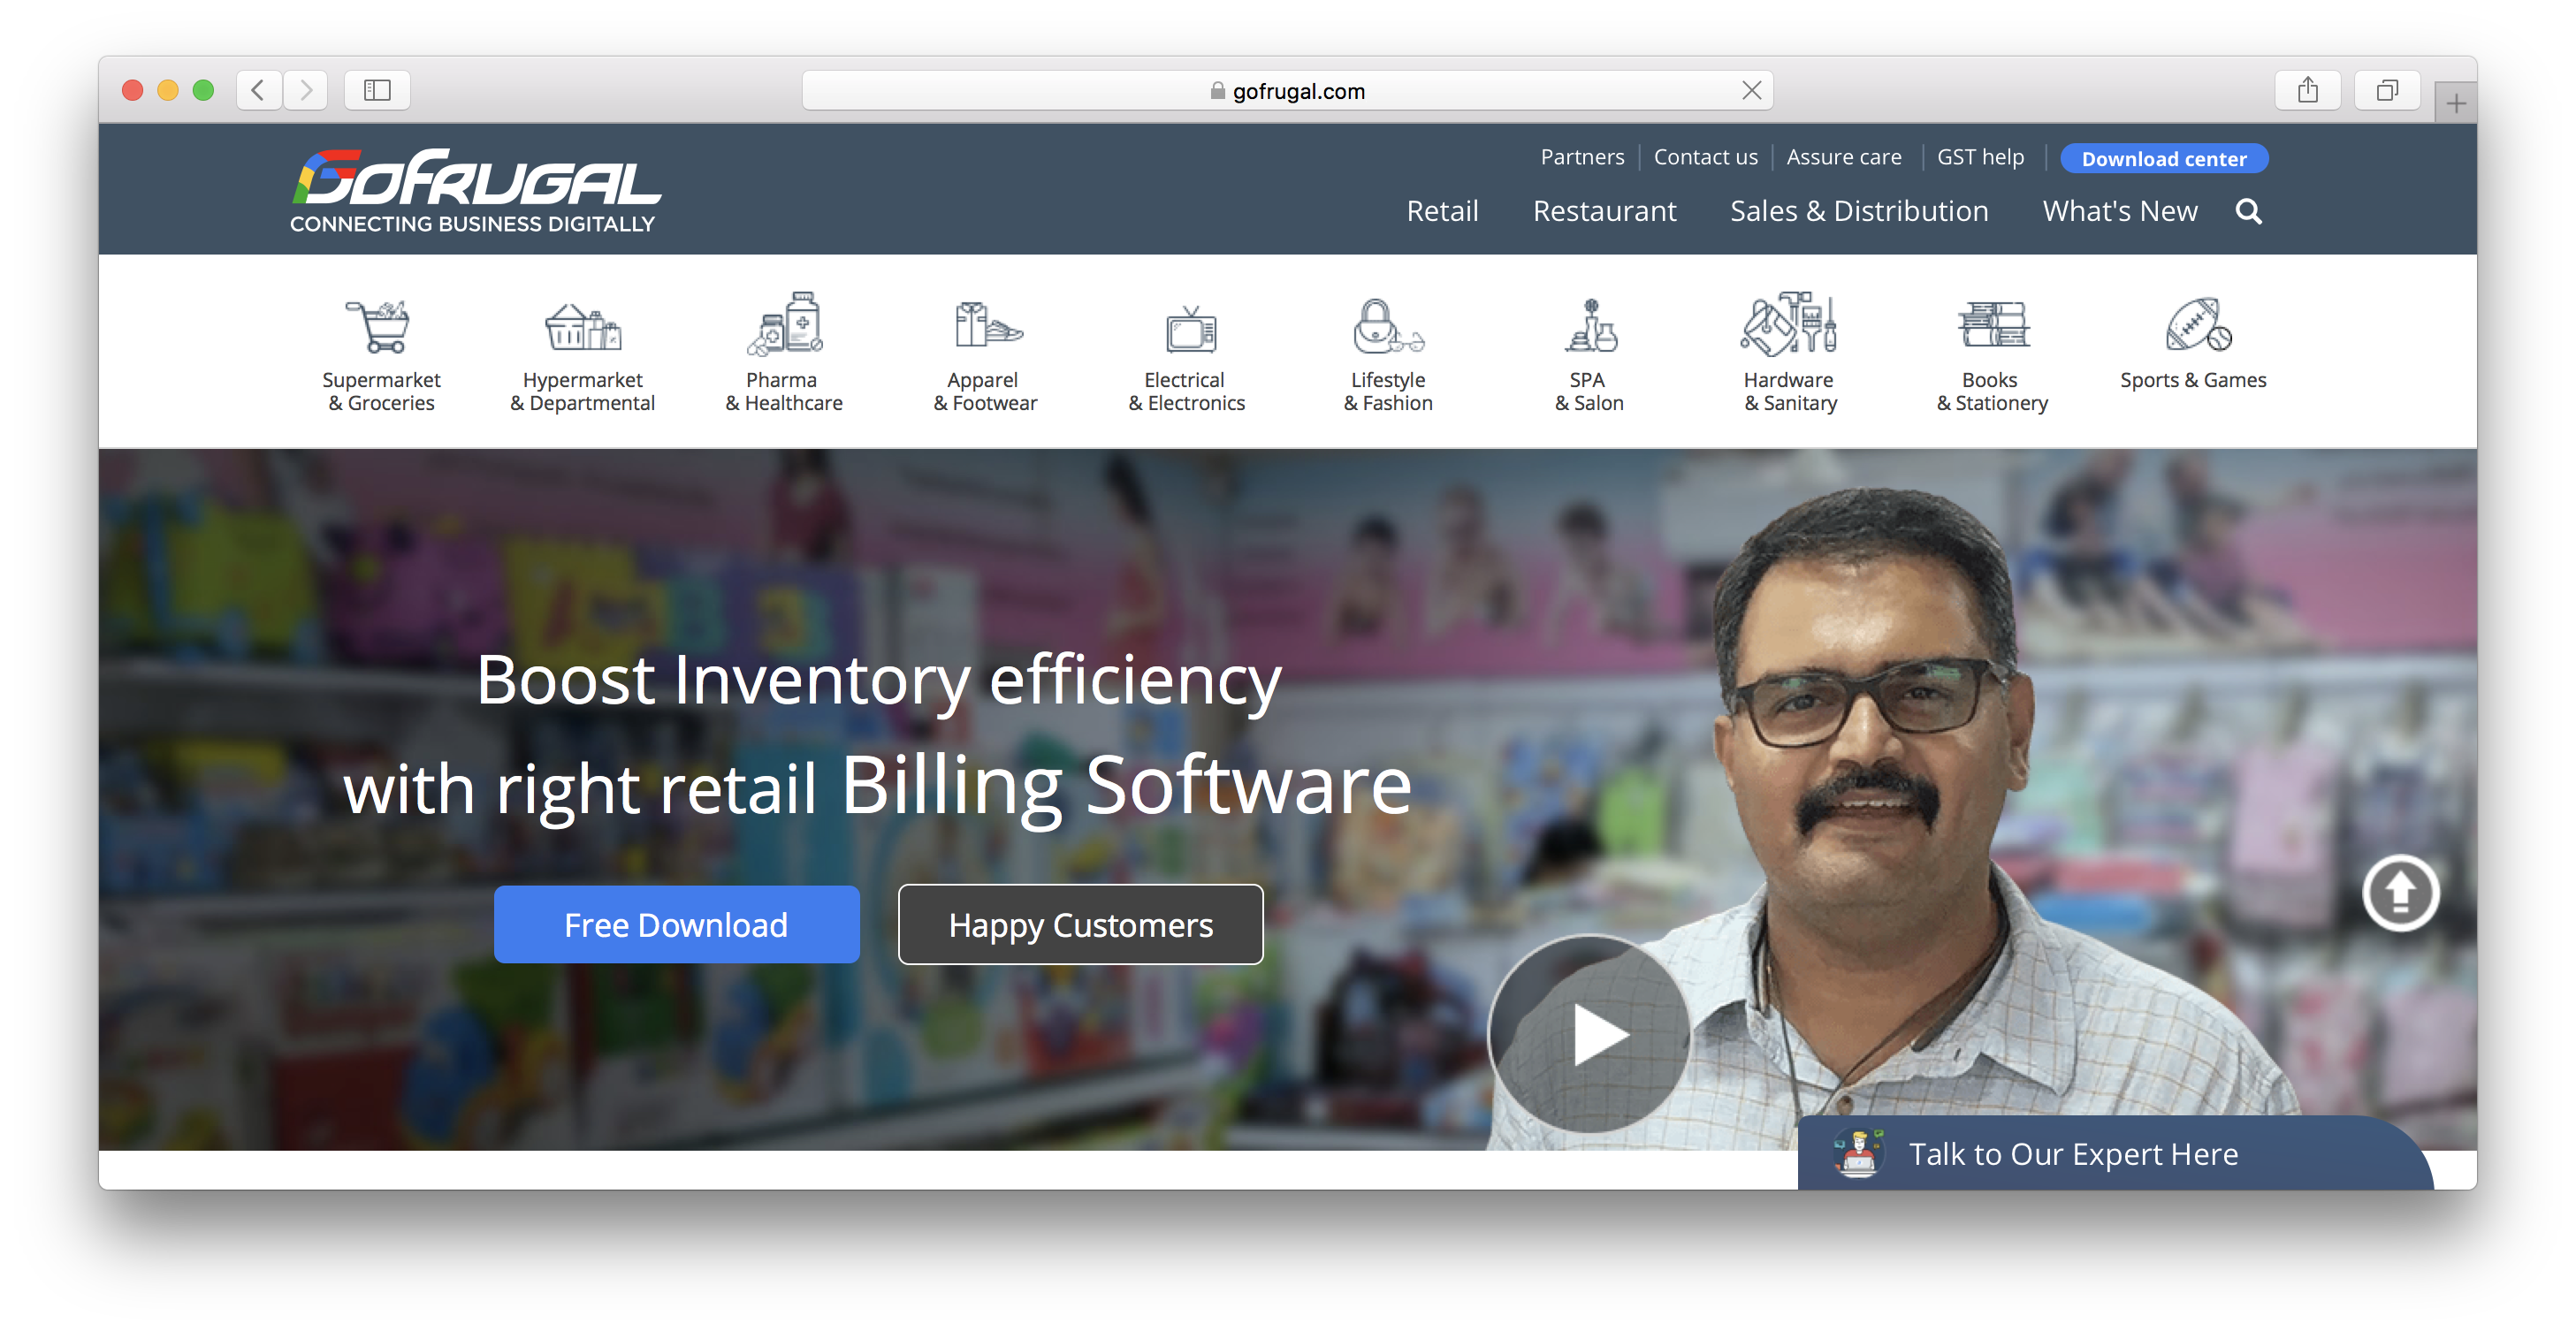Viewport: 2576px width, 1331px height.
Task: Choose the Pharma & Healthcare icon
Action: tap(785, 323)
